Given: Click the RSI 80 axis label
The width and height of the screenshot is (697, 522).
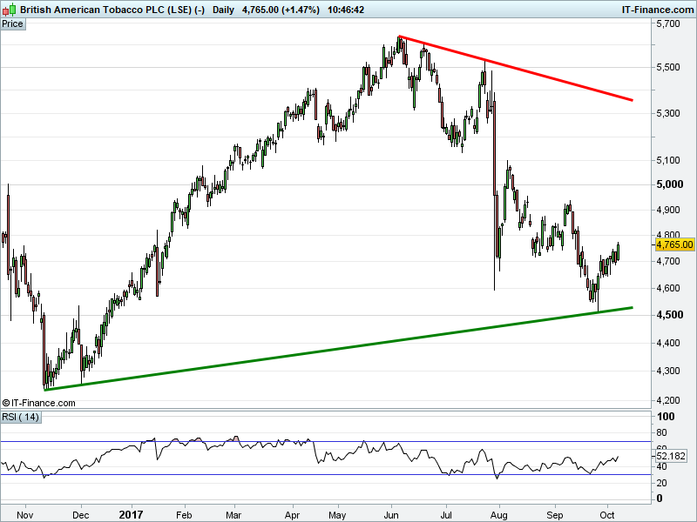Looking at the screenshot, I should point(661,432).
